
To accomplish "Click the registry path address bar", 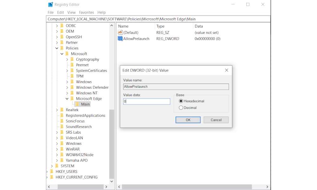I will [x=158, y=19].
